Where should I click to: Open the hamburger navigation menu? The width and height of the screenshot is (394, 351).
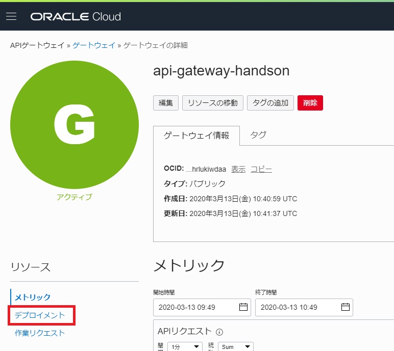pos(11,16)
